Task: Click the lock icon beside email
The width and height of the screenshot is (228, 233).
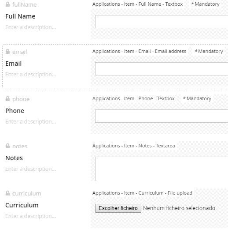Action: point(7,52)
